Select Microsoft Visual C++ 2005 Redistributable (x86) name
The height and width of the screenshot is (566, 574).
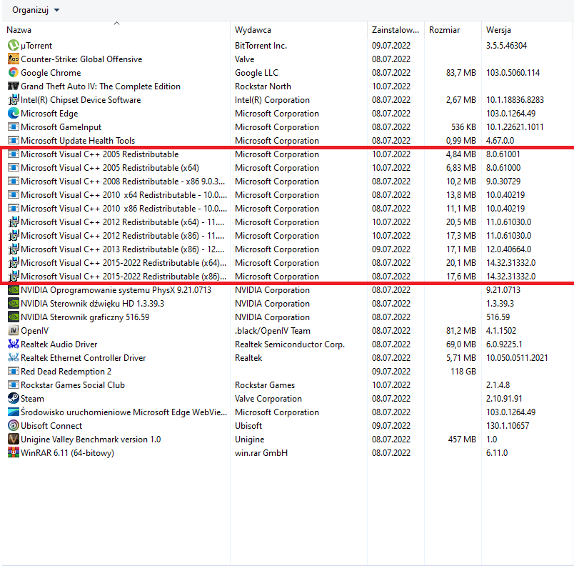click(99, 154)
